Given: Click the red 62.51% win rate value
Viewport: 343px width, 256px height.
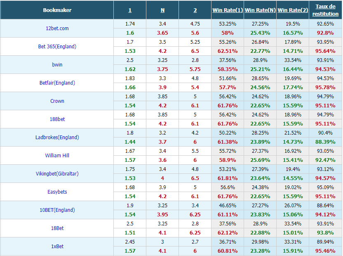Looking at the screenshot, I should pyautogui.click(x=228, y=51).
